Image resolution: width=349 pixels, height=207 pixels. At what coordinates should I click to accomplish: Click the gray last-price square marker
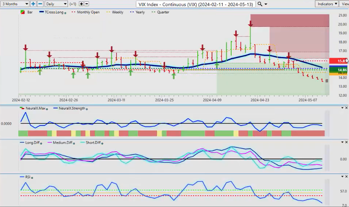tap(327, 81)
